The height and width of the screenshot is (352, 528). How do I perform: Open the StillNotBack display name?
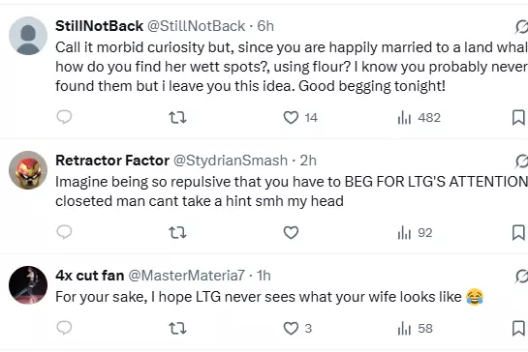tap(100, 26)
